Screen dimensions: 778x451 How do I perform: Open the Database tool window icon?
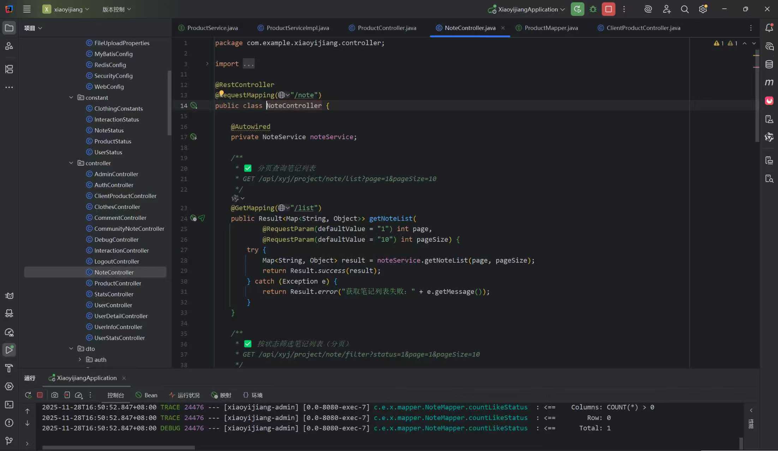(x=769, y=64)
